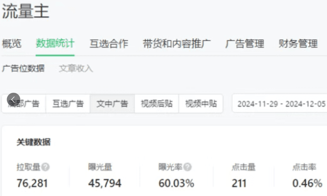The width and height of the screenshot is (327, 196).
Task: Choose the 文中广告 ad type
Action: pyautogui.click(x=112, y=104)
